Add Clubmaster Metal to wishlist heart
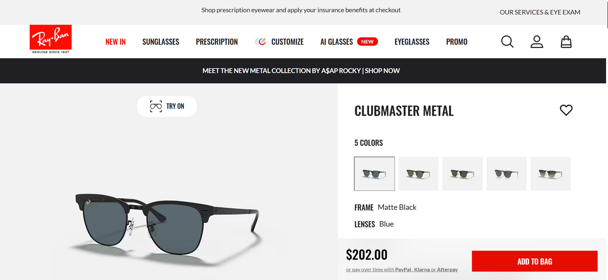Viewport: 608px width, 280px height. point(566,110)
